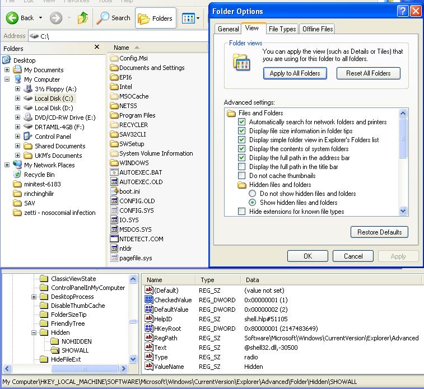This screenshot has width=424, height=389.
Task: Select DVD/CD-RW Drive (E:) icon
Action: click(28, 117)
